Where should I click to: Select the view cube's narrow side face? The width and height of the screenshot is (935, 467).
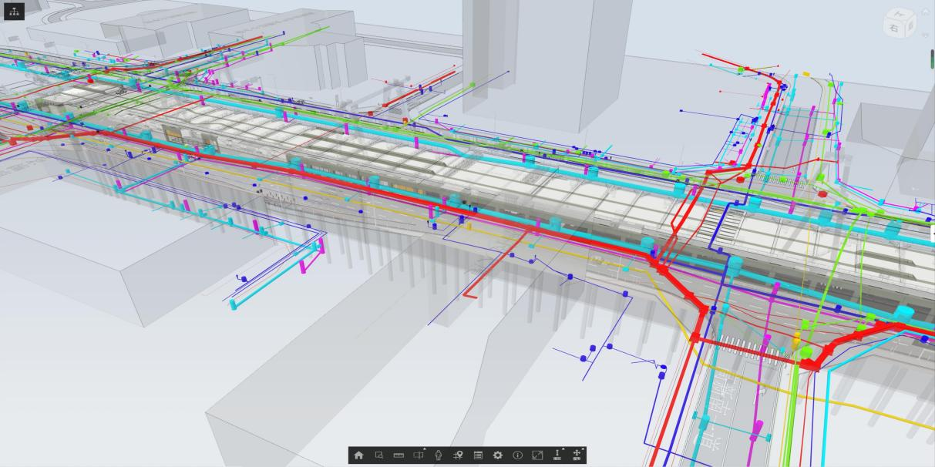click(x=912, y=25)
